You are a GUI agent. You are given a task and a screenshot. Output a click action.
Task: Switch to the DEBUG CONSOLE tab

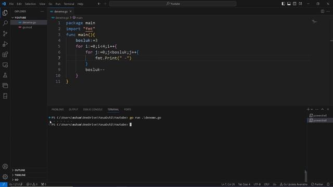tap(93, 110)
